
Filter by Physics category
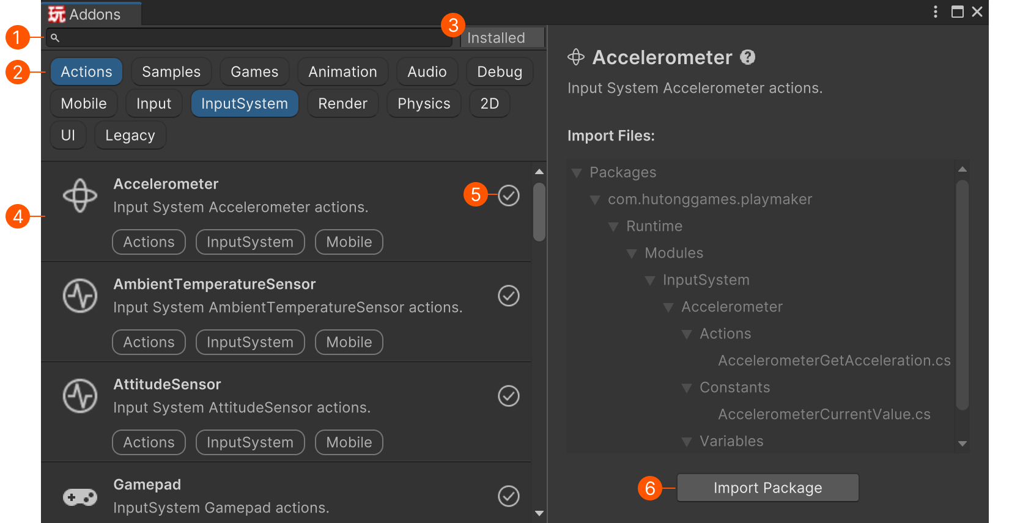click(x=424, y=103)
